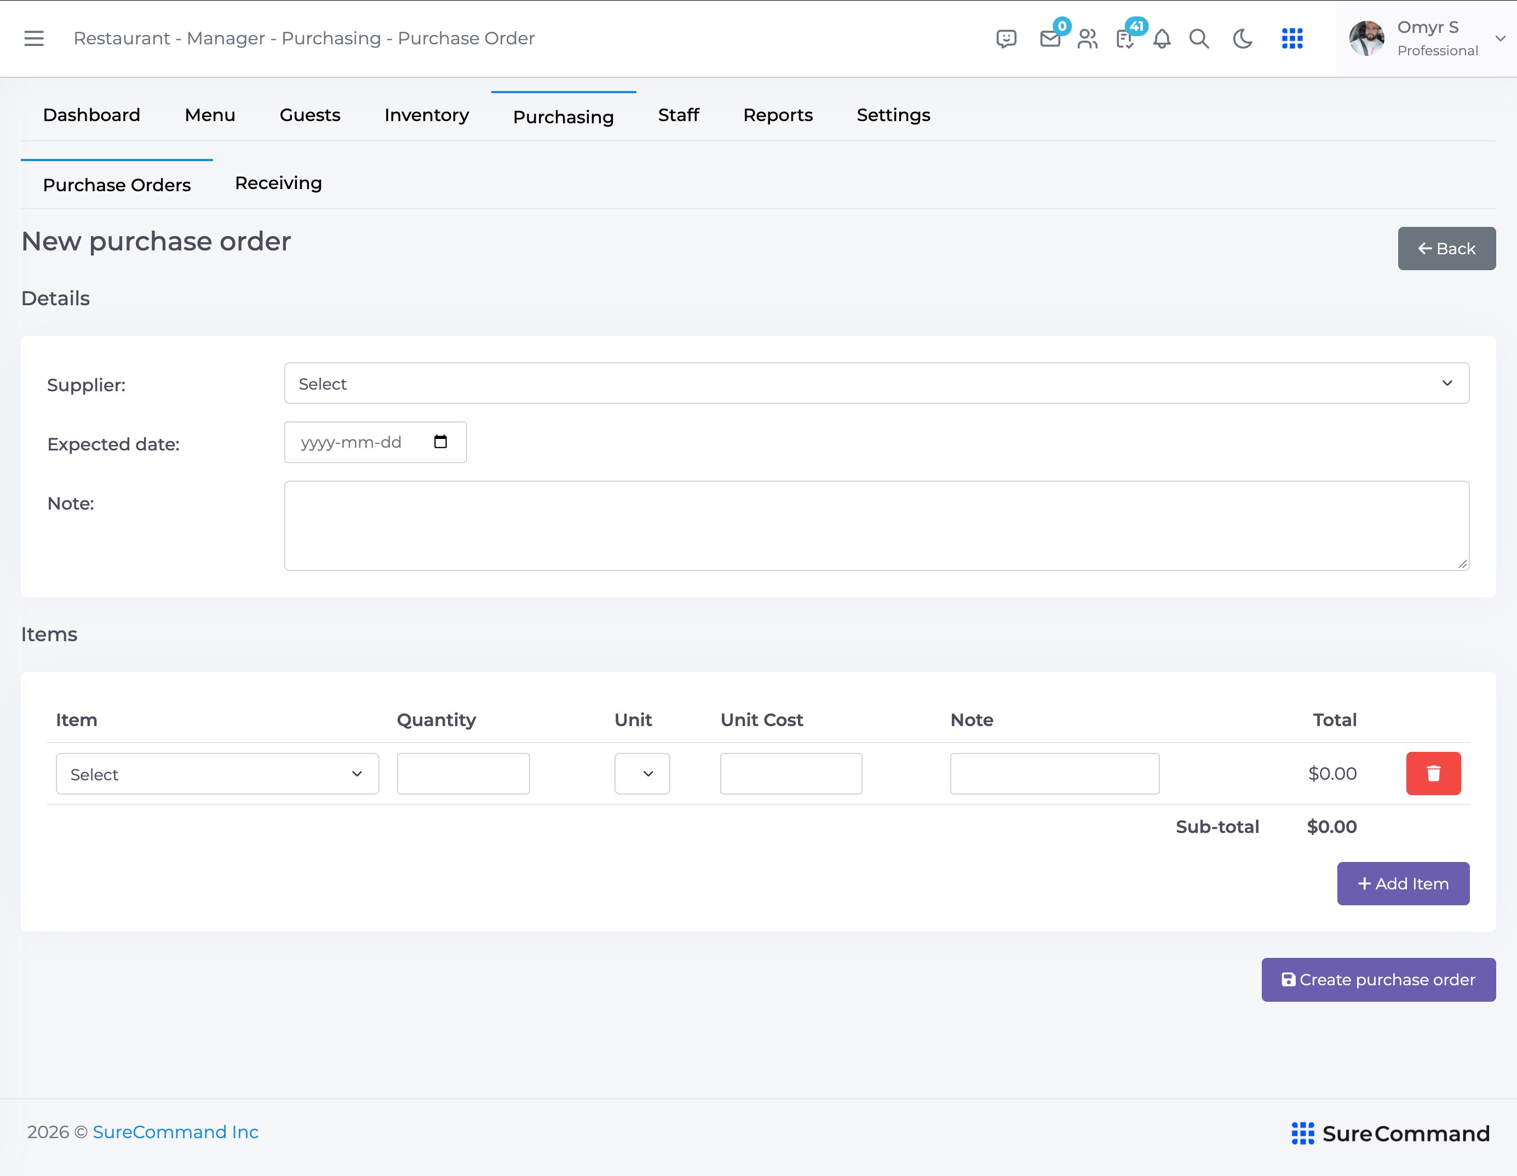Switch to the Inventory tab
1517x1176 pixels.
(427, 115)
